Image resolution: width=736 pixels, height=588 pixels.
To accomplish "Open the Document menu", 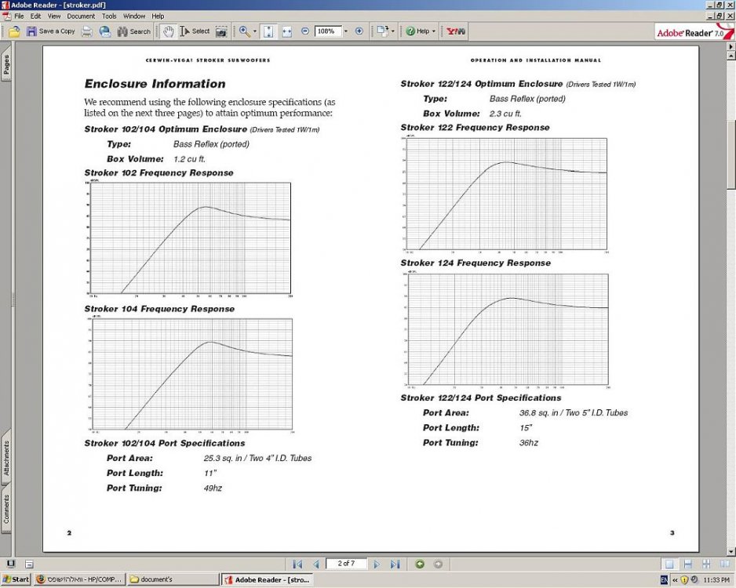I will tap(81, 16).
